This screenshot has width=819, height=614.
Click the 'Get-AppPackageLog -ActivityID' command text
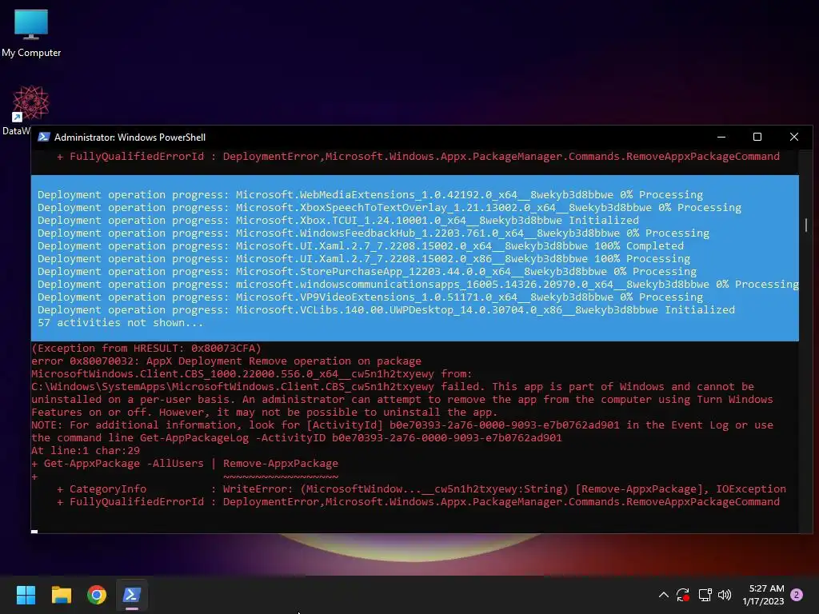pyautogui.click(x=233, y=437)
